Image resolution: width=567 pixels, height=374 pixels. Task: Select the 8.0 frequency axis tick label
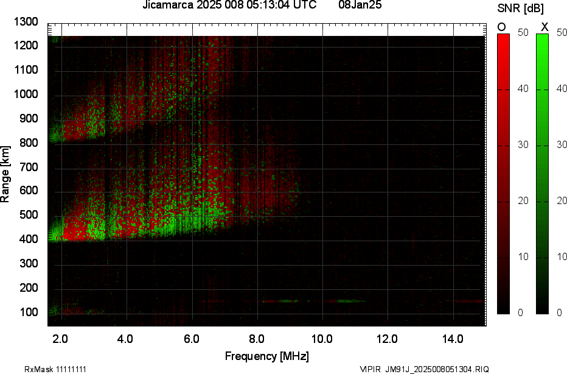point(257,339)
